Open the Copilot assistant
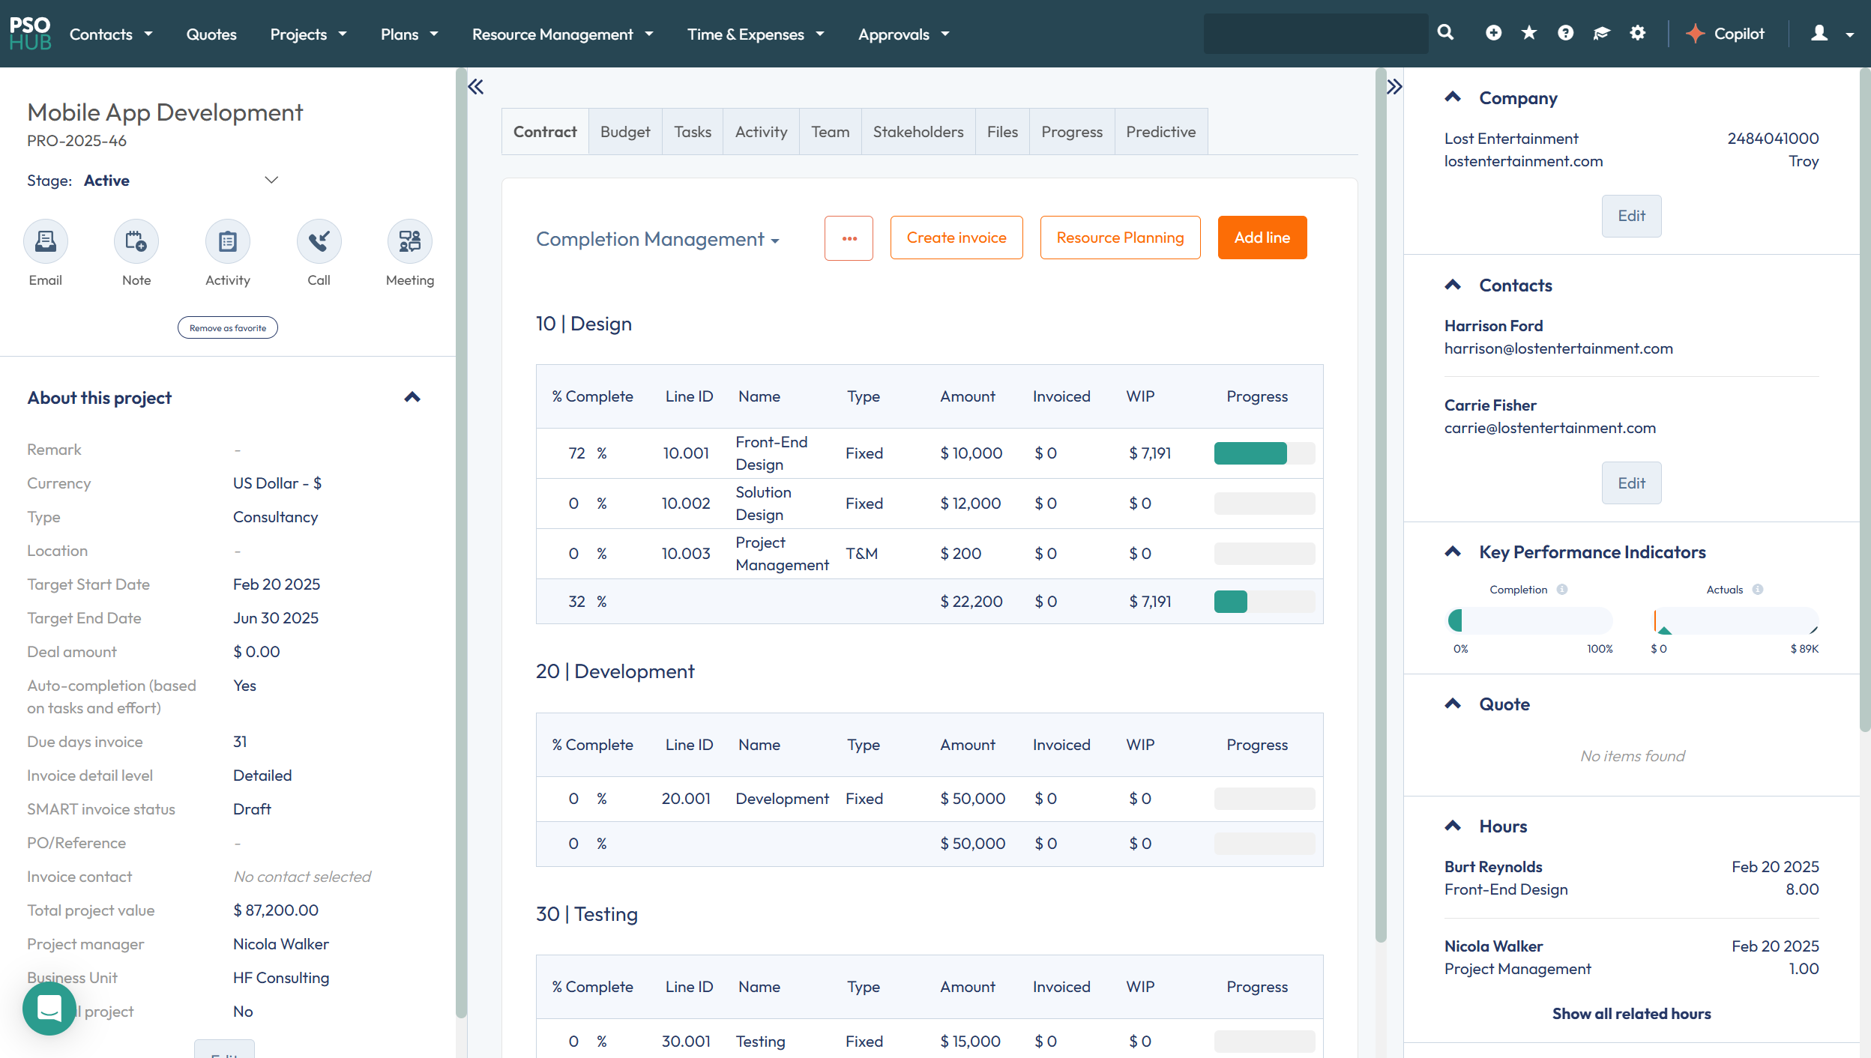 point(1726,34)
